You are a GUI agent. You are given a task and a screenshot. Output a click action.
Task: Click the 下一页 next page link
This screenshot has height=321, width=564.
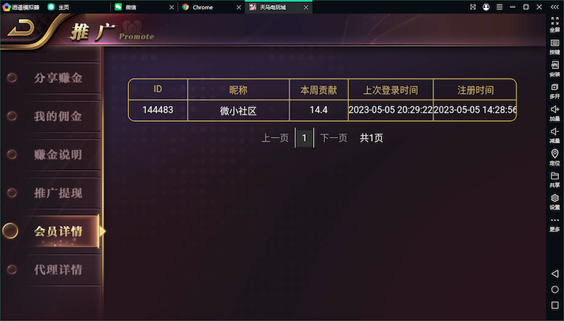click(x=333, y=138)
